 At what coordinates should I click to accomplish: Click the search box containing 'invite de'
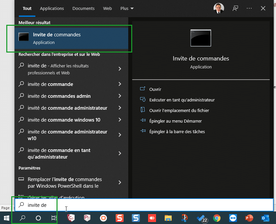coord(144,205)
